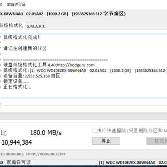The width and height of the screenshot is (167, 167).
Task: Click the 停止 button
Action: (106, 141)
